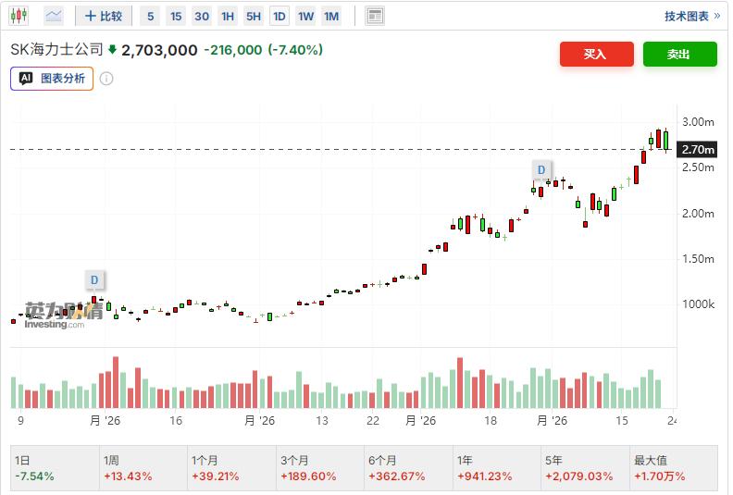The image size is (733, 495).
Task: Choose the 5 minute interval
Action: click(151, 17)
